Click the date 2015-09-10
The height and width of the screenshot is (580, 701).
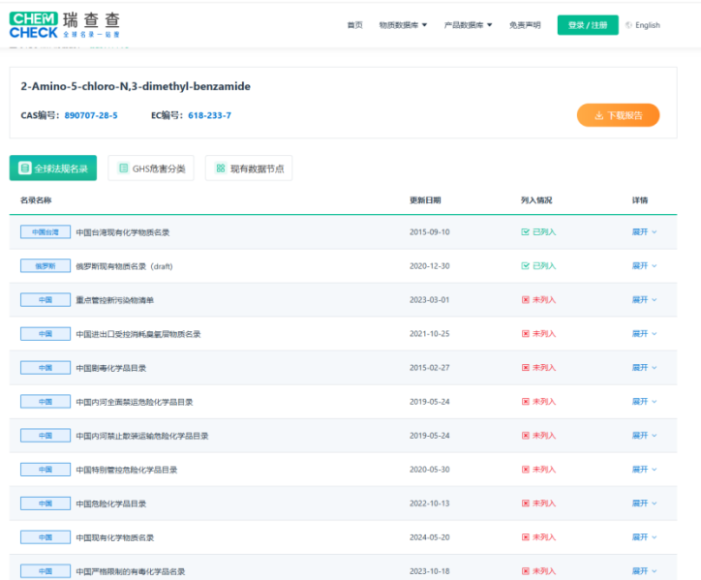[430, 232]
